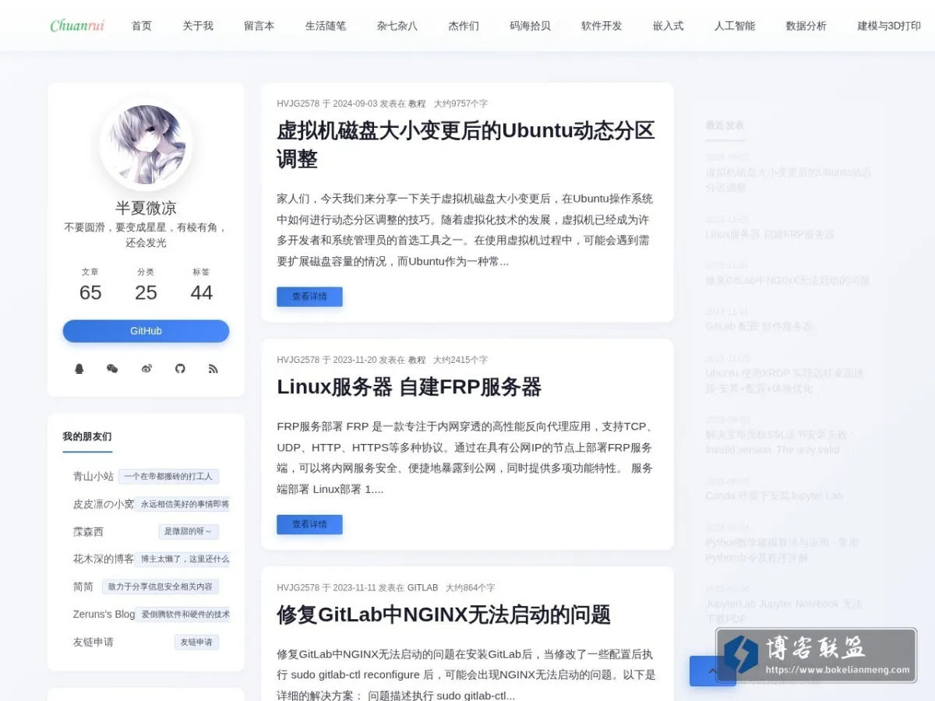The height and width of the screenshot is (701, 935).
Task: Go to the 生活随笔 menu item
Action: [326, 26]
